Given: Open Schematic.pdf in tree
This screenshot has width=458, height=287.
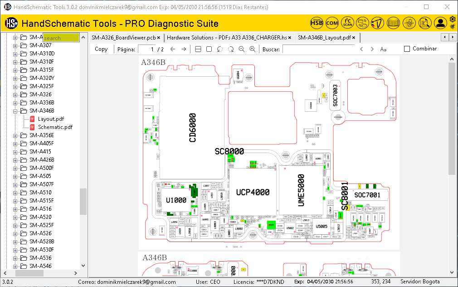Looking at the screenshot, I should point(55,127).
